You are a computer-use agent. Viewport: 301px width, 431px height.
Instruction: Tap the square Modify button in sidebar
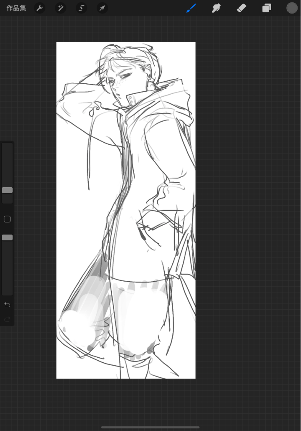7,219
